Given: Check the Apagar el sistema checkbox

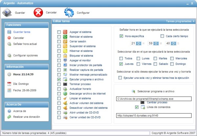Looking at the screenshot, I should [59, 32].
